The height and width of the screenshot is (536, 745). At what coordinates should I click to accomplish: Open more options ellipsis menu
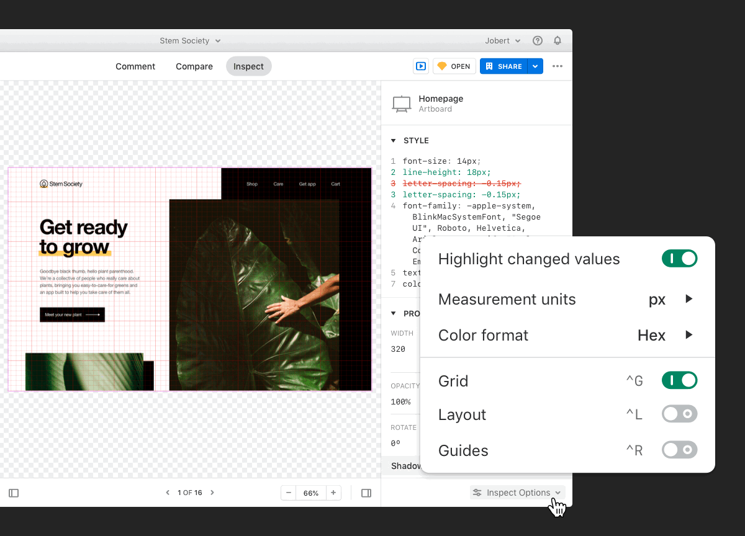558,66
